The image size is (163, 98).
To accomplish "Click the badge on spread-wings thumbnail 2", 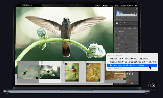I will 59,78.
